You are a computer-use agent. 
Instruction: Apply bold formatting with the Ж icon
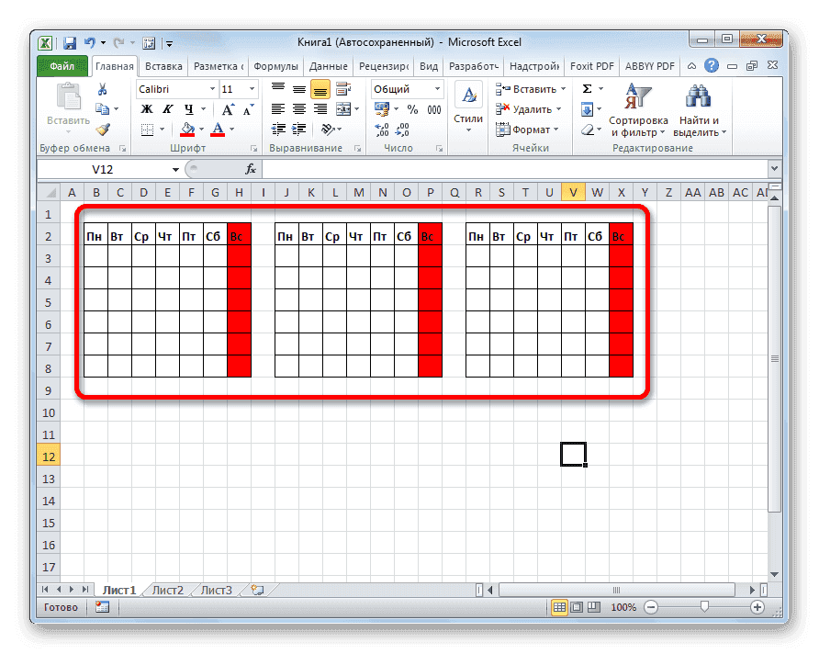coord(148,108)
